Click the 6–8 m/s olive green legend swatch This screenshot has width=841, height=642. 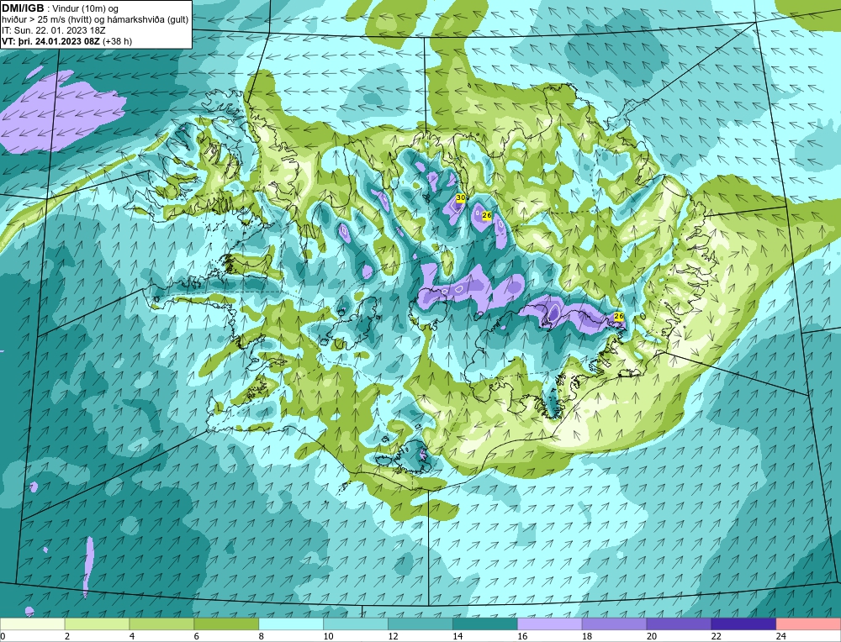coord(226,624)
